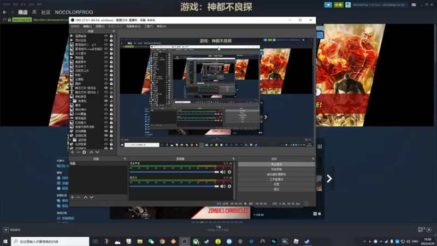This screenshot has height=246, width=437.
Task: Mute the 麦克风 channel speaker icon
Action: click(x=223, y=186)
